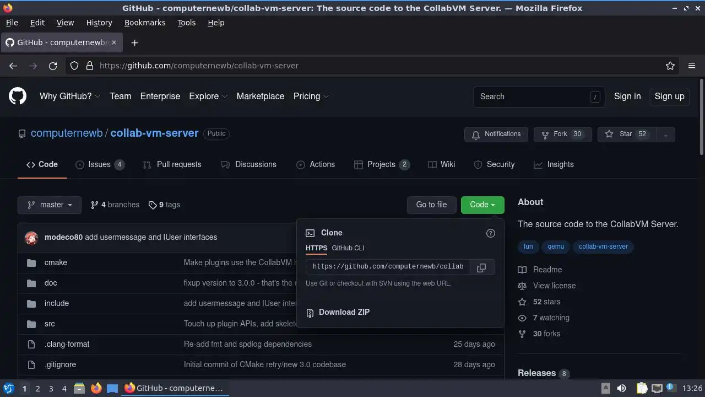This screenshot has height=397, width=705.
Task: Open the green Code dropdown button
Action: pyautogui.click(x=482, y=205)
